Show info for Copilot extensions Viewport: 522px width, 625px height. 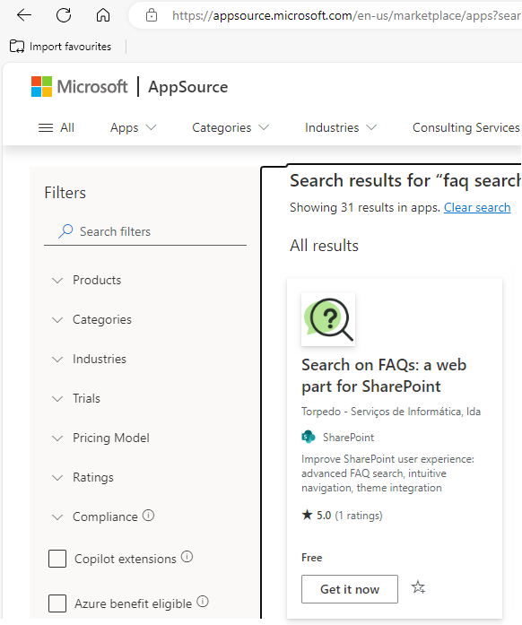pos(187,557)
